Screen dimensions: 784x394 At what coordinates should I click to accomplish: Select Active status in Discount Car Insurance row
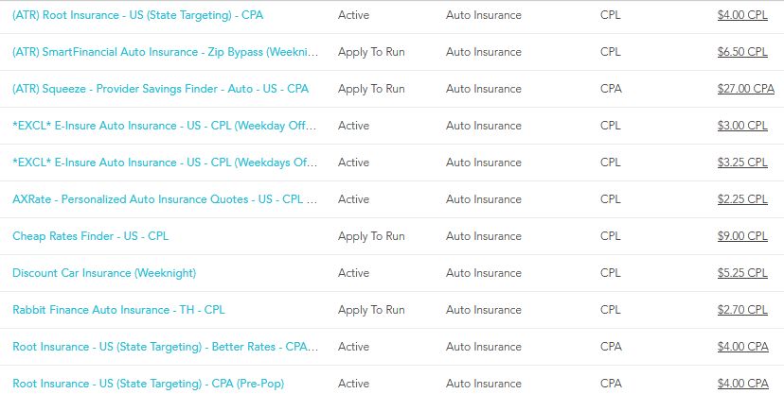coord(353,273)
